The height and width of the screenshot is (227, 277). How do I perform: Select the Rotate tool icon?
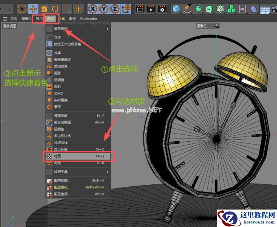point(55,9)
